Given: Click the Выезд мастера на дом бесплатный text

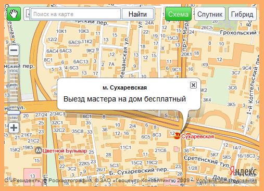Looking at the screenshot, I should tap(124, 99).
